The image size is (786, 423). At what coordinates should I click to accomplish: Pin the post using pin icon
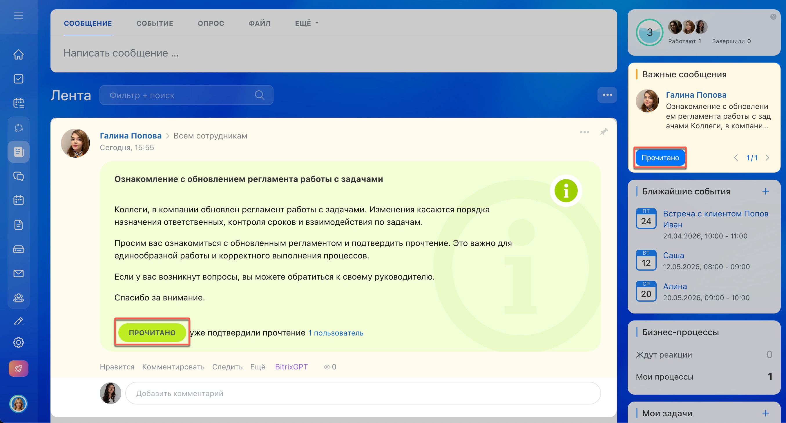click(x=604, y=132)
